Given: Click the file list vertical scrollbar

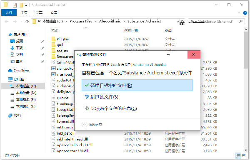Looking at the screenshot, I should pos(246,50).
